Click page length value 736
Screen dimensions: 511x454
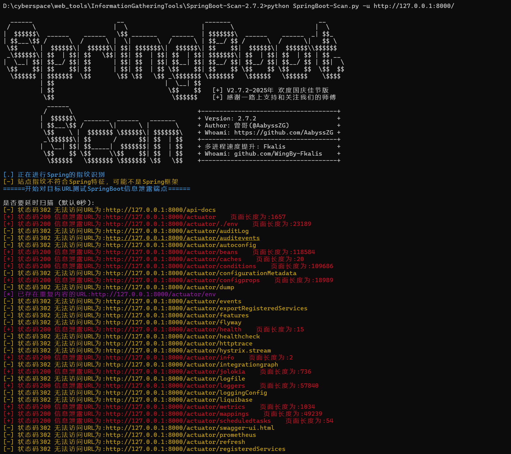click(x=306, y=371)
